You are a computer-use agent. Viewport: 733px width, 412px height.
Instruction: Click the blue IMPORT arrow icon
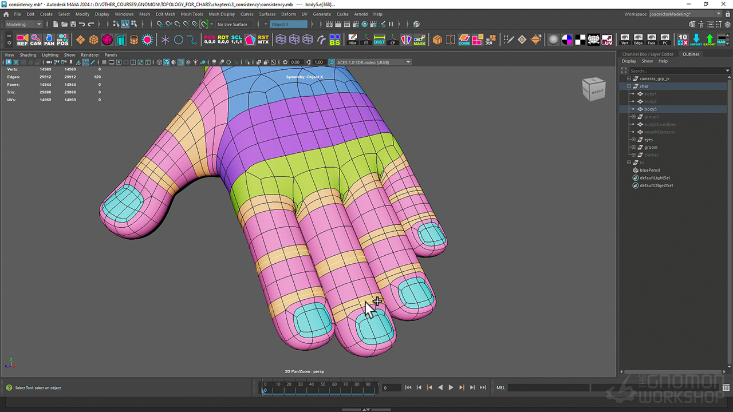696,39
